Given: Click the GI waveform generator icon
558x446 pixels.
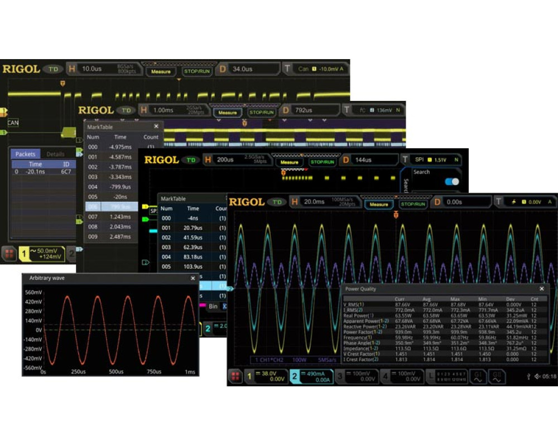Looking at the screenshot, I should point(478,377).
